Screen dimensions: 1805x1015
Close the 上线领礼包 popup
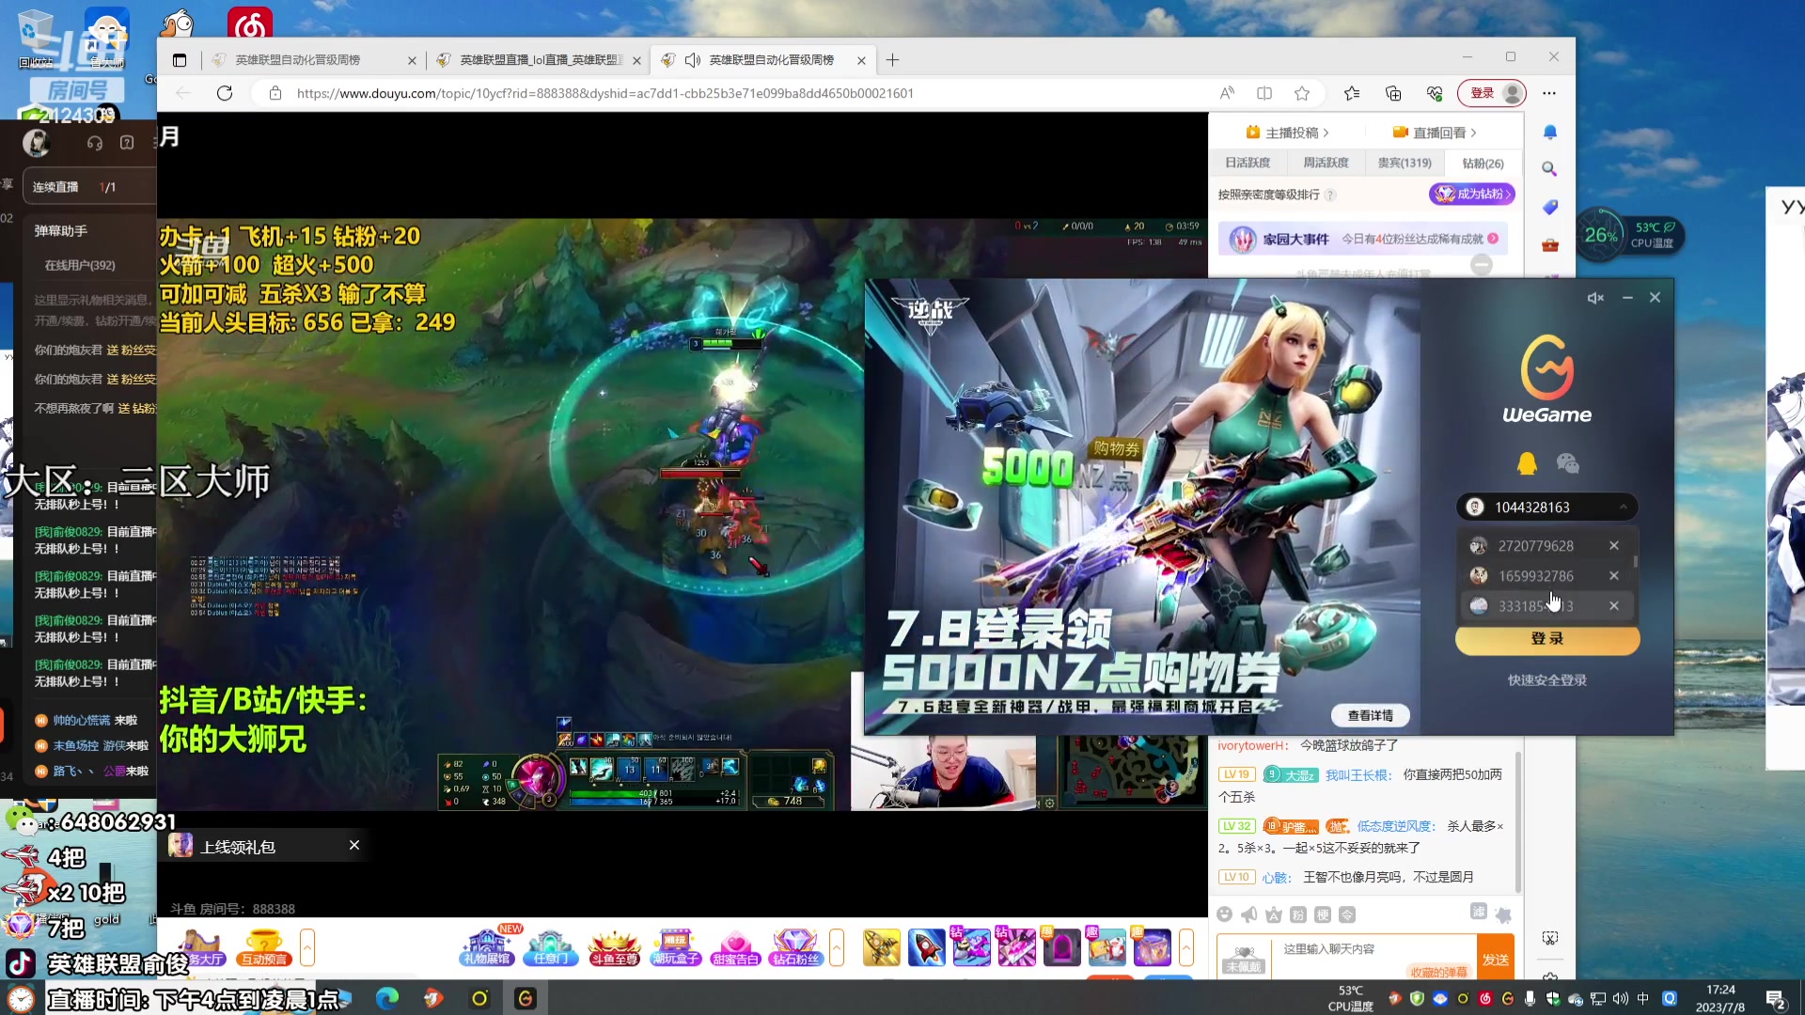tap(354, 845)
